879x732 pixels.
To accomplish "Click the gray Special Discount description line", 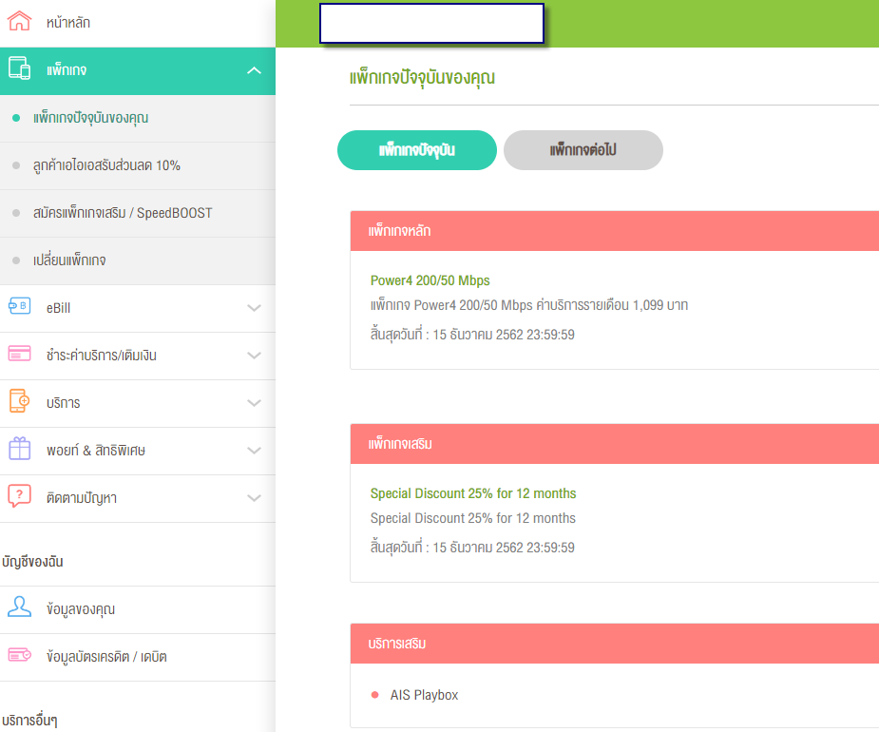I will tap(473, 518).
